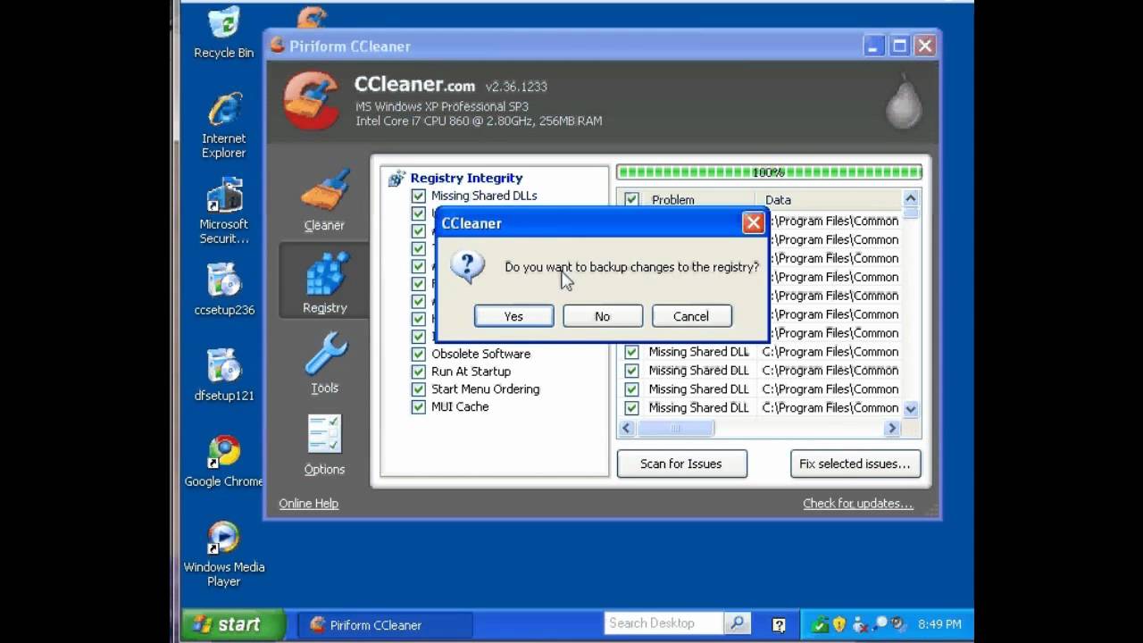This screenshot has width=1143, height=643.
Task: Click the magnifier icon in the system tray
Action: (880, 624)
